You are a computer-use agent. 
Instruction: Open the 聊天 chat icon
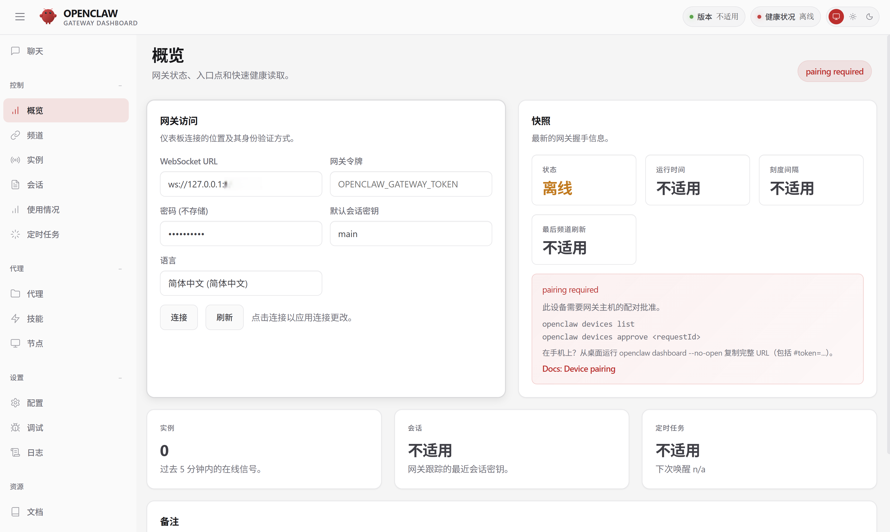pyautogui.click(x=15, y=51)
